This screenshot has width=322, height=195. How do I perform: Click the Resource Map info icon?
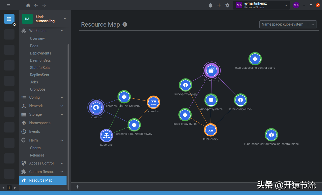(125, 25)
